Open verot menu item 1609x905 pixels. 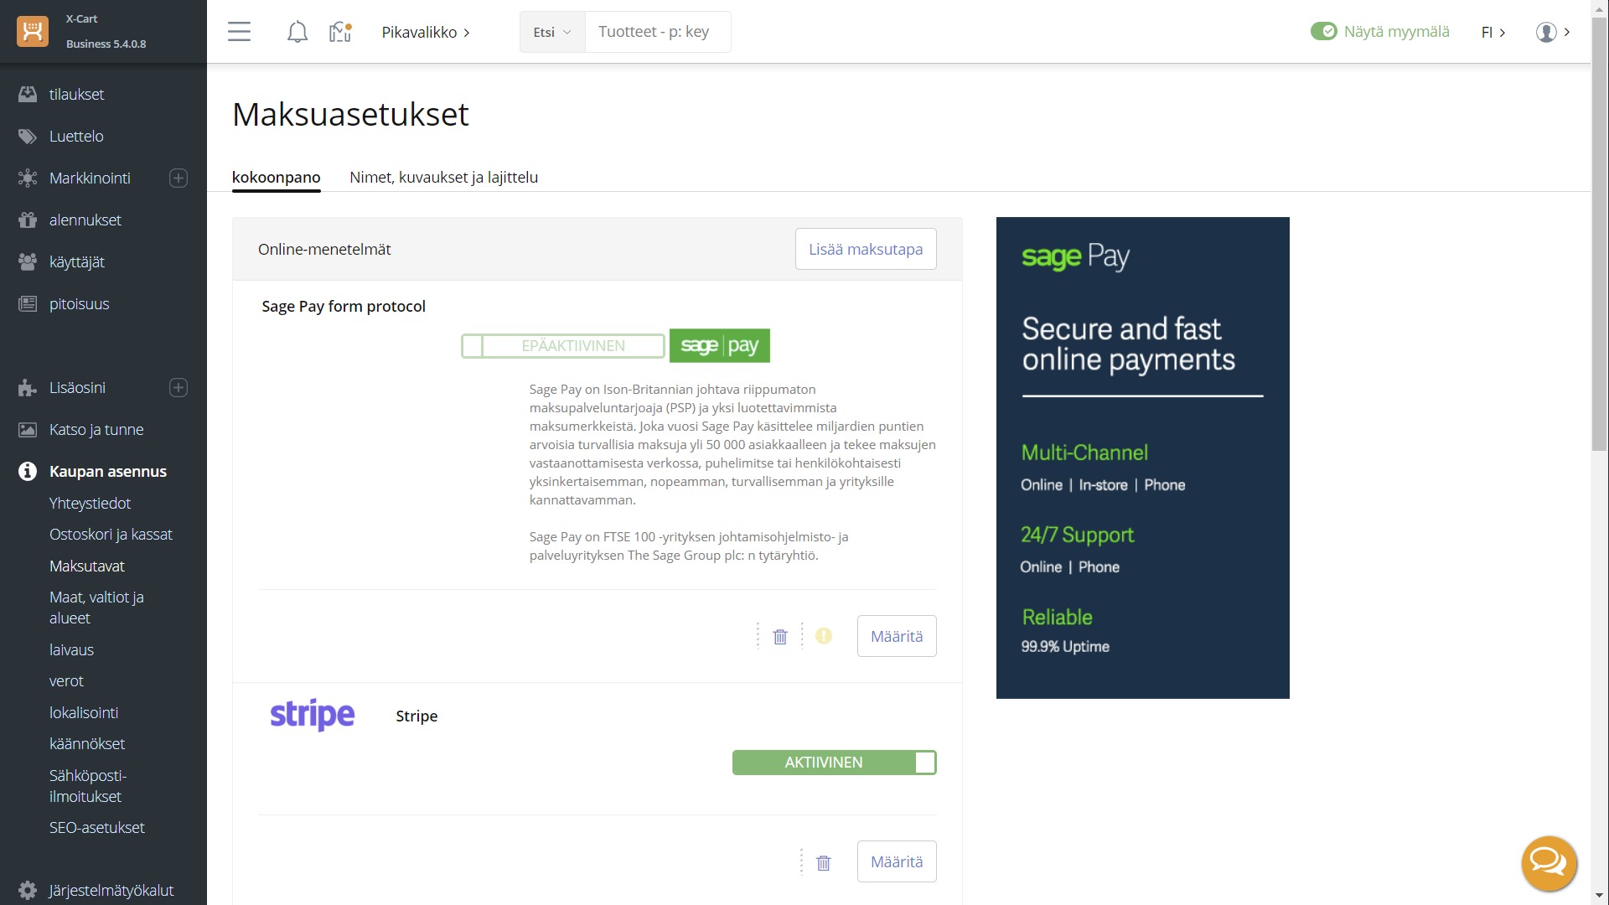pyautogui.click(x=66, y=680)
